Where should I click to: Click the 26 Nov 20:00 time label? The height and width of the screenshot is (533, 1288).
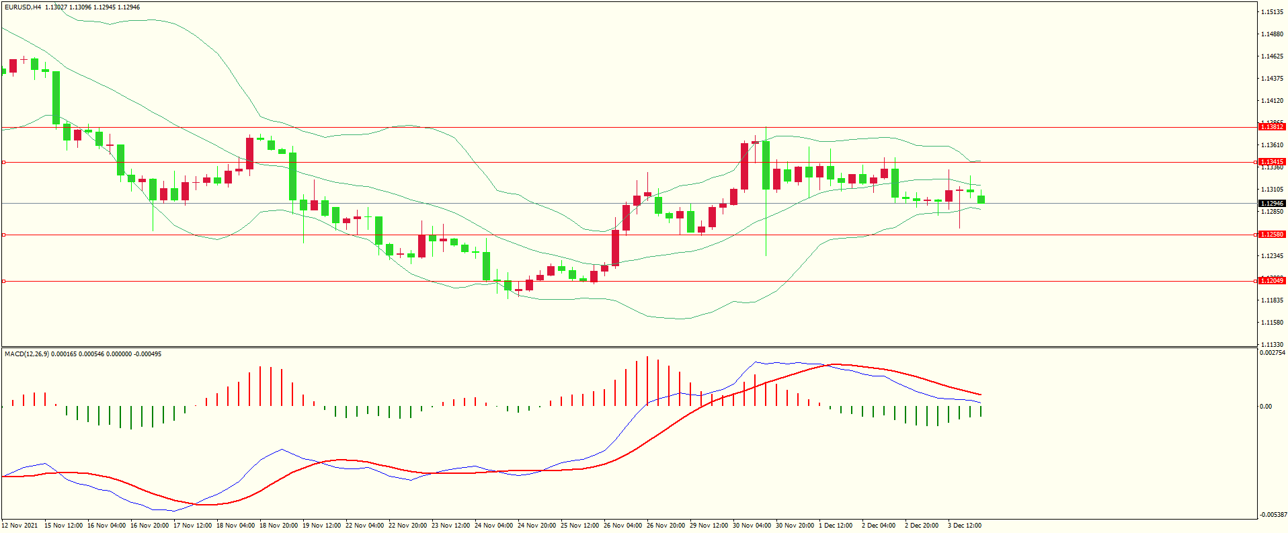point(666,526)
